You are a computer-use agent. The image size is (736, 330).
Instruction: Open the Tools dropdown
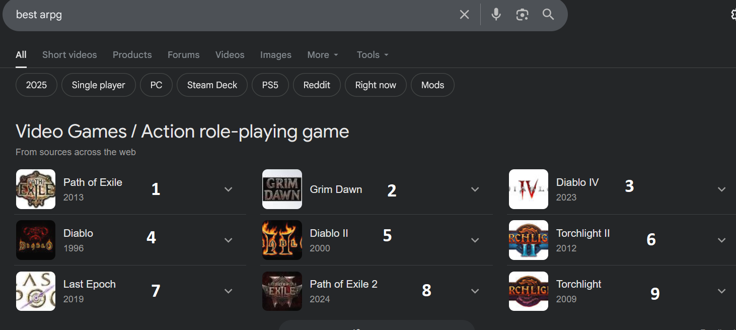click(373, 55)
